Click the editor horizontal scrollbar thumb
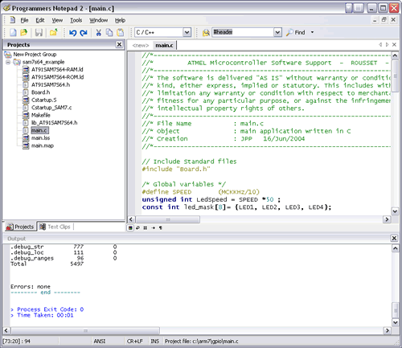This screenshot has width=402, height=348. (x=168, y=219)
